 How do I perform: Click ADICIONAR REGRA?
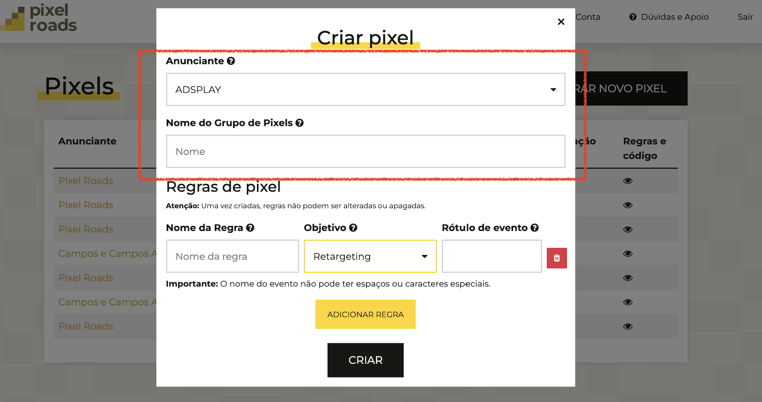pyautogui.click(x=365, y=314)
